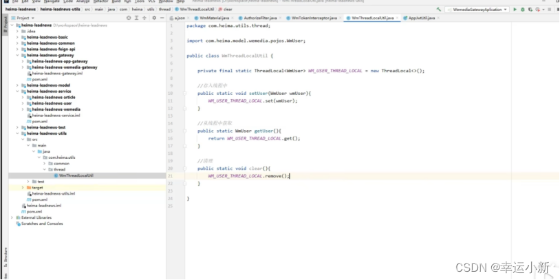Click the thread breadcrumb segment

pos(164,9)
